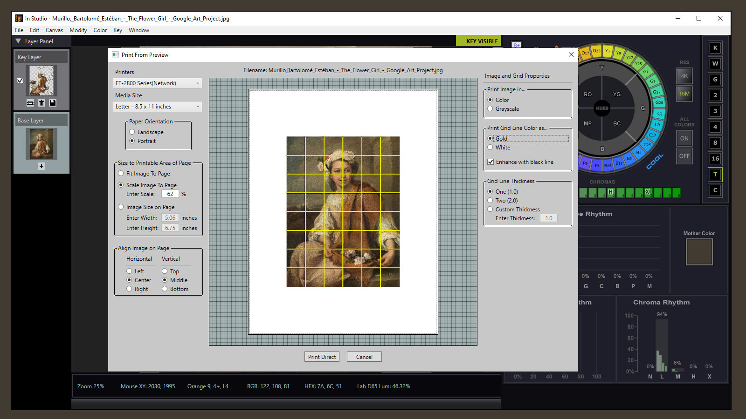Select the 4 button in the right column
Screen dimensions: 746x419
pyautogui.click(x=715, y=127)
